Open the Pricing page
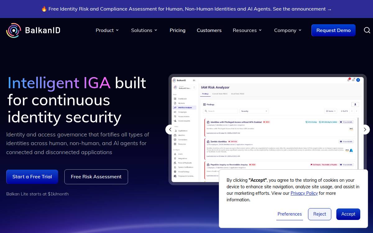The image size is (373, 233). click(177, 30)
